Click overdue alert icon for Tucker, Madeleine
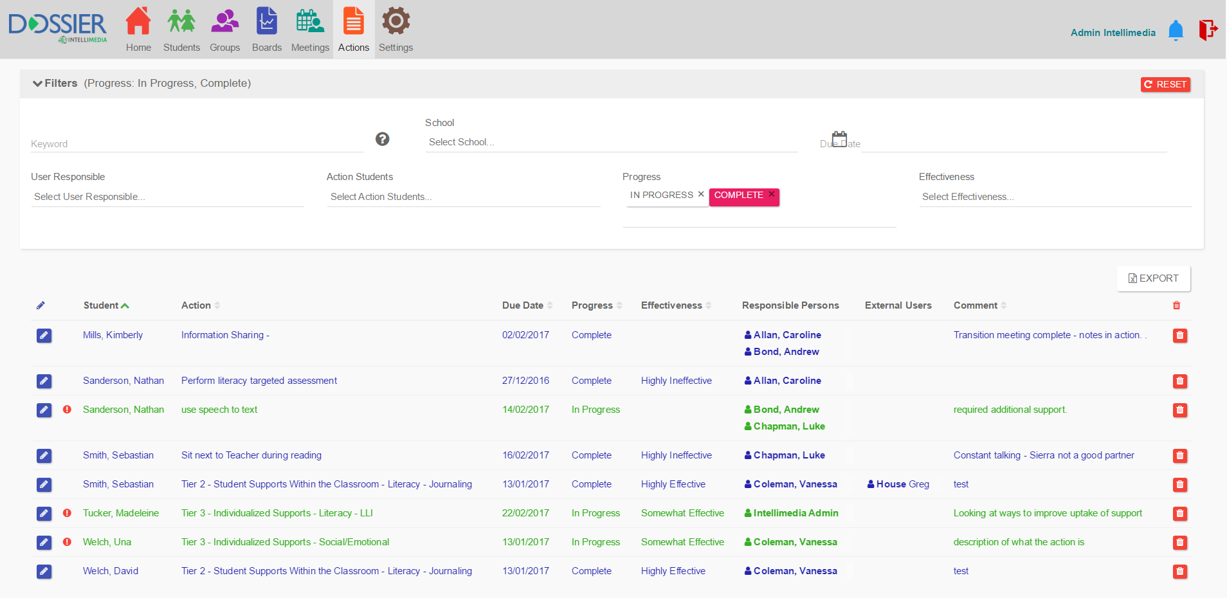Image resolution: width=1227 pixels, height=598 pixels. (x=67, y=513)
